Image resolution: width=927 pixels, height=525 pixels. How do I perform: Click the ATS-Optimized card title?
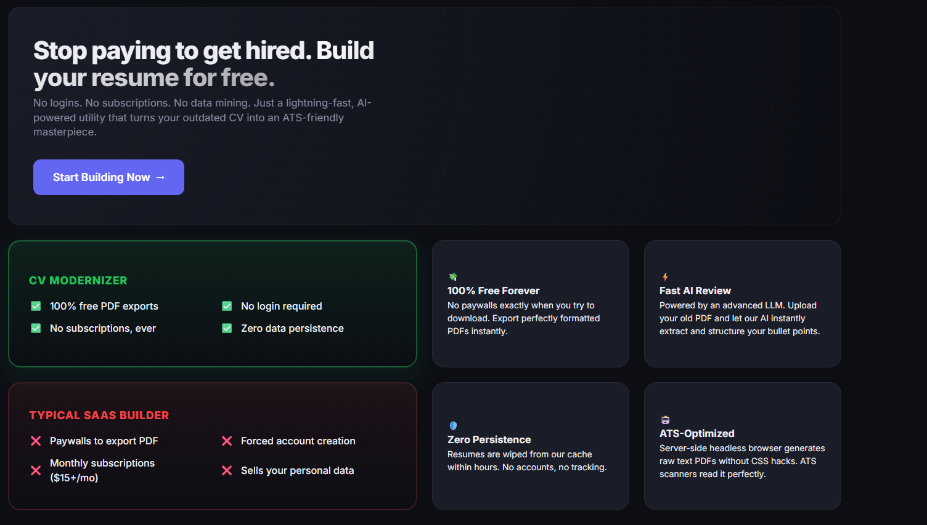click(x=696, y=433)
